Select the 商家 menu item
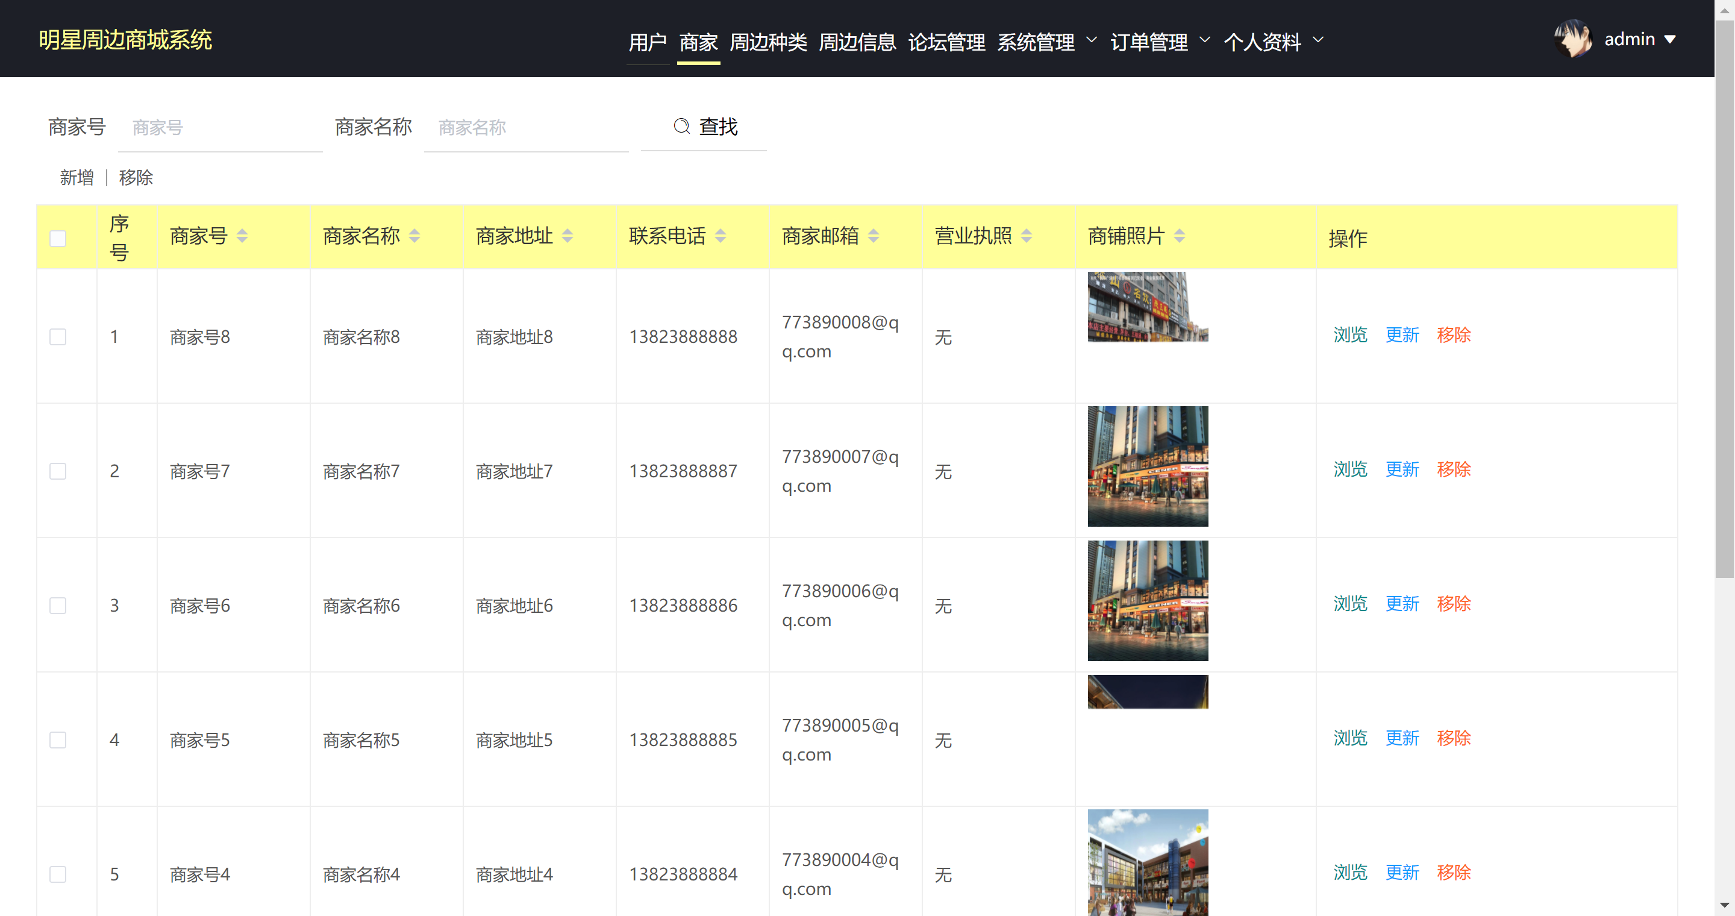 (x=698, y=42)
